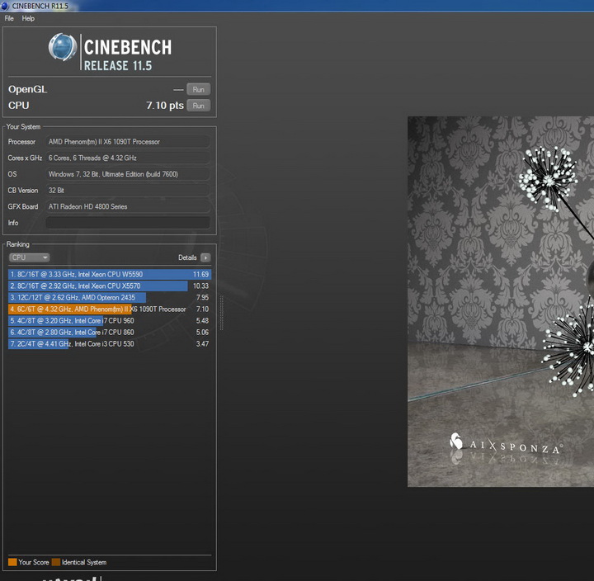Open the CPU ranking dropdown
The image size is (594, 581).
[29, 257]
